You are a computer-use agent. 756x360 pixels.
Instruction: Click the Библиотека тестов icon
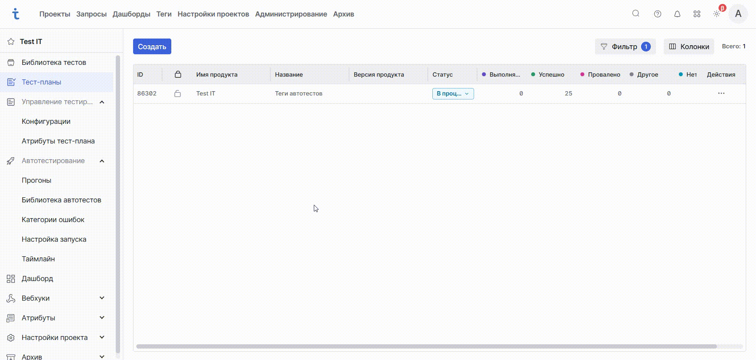pos(11,62)
